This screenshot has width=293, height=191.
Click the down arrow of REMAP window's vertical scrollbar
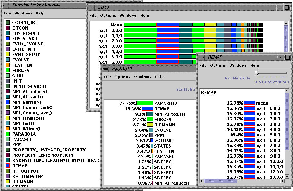(x=287, y=177)
